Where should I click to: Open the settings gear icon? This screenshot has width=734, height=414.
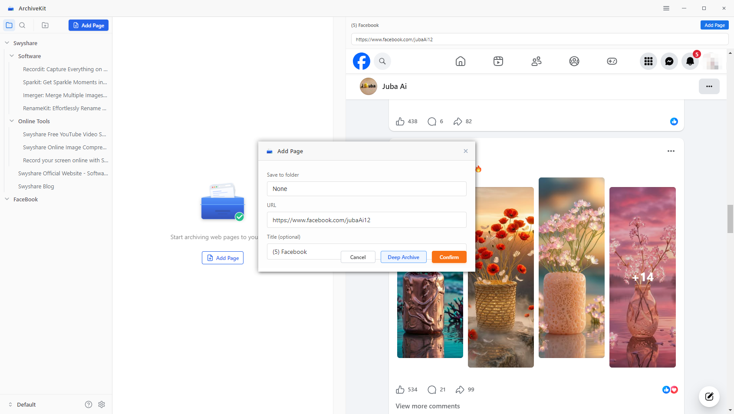(102, 404)
